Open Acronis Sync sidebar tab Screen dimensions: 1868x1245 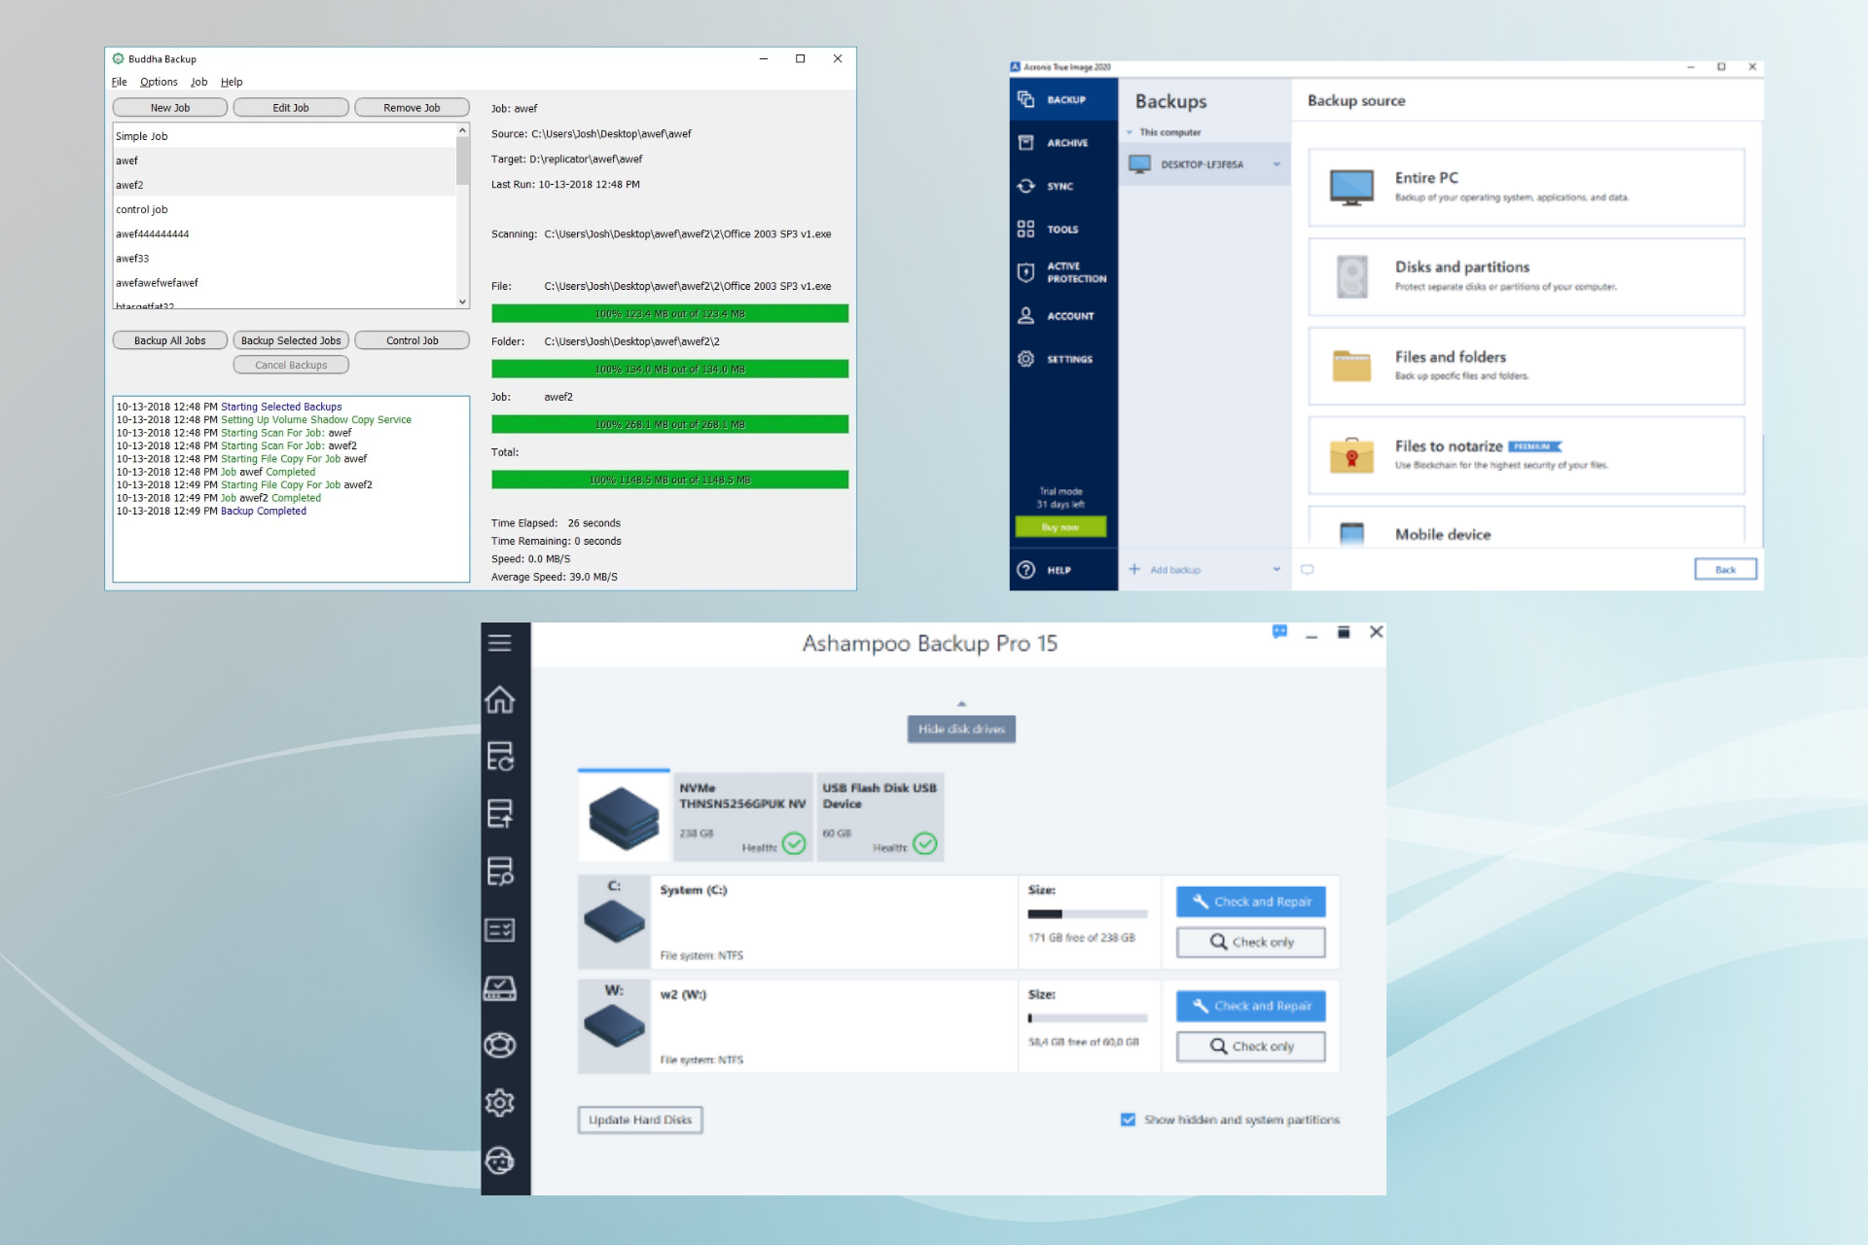1063,186
